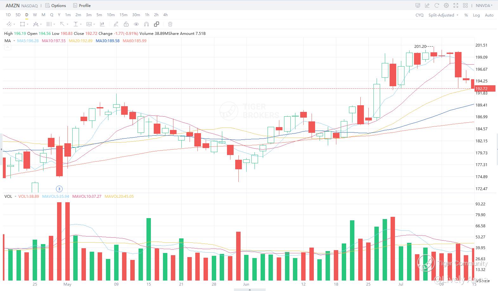The width and height of the screenshot is (498, 291).
Task: Click the MAVOL20:45.05 volume label
Action: [119, 196]
